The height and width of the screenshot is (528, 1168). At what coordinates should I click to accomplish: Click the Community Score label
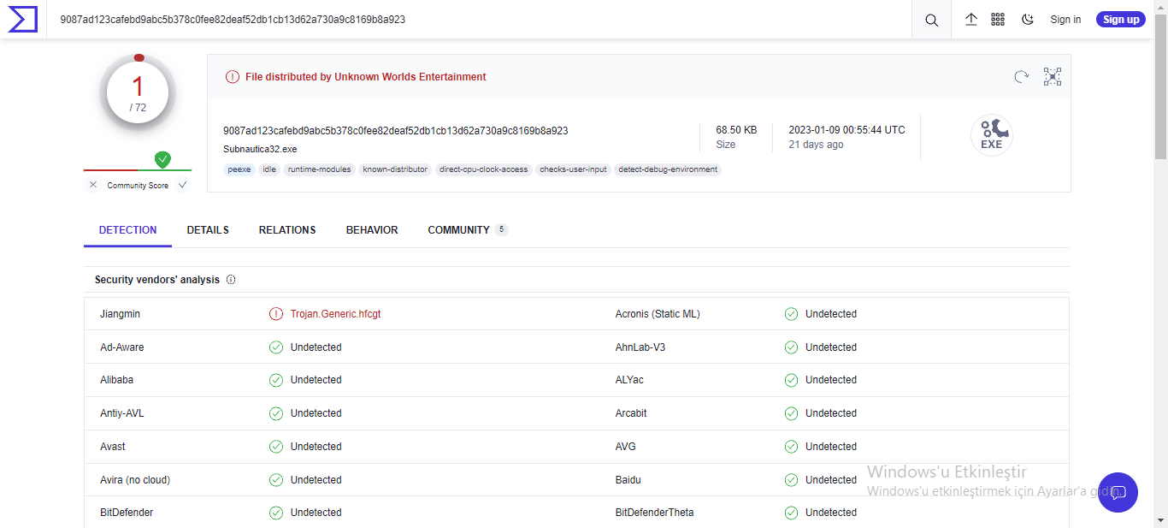(x=138, y=186)
